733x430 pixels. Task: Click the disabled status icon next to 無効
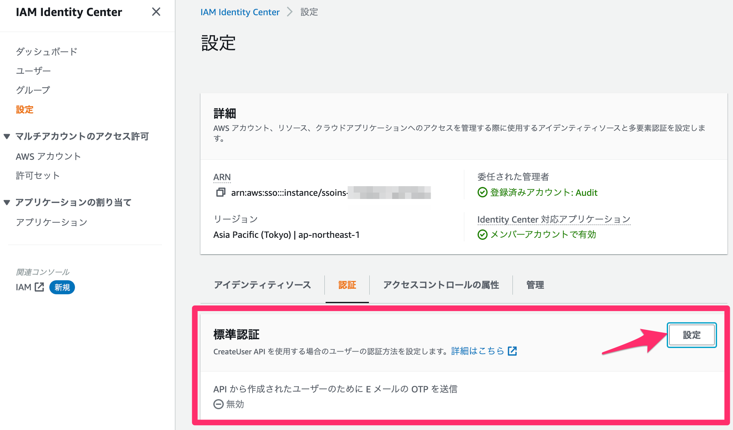tap(219, 404)
